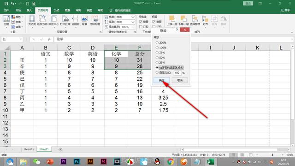The width and height of the screenshot is (295, 166).
Task: Click the Background (背景) image button
Action: pos(84,21)
